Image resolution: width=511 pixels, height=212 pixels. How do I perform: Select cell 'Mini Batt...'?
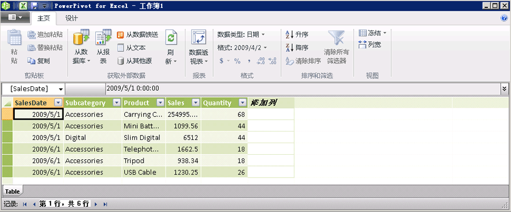[x=144, y=126]
